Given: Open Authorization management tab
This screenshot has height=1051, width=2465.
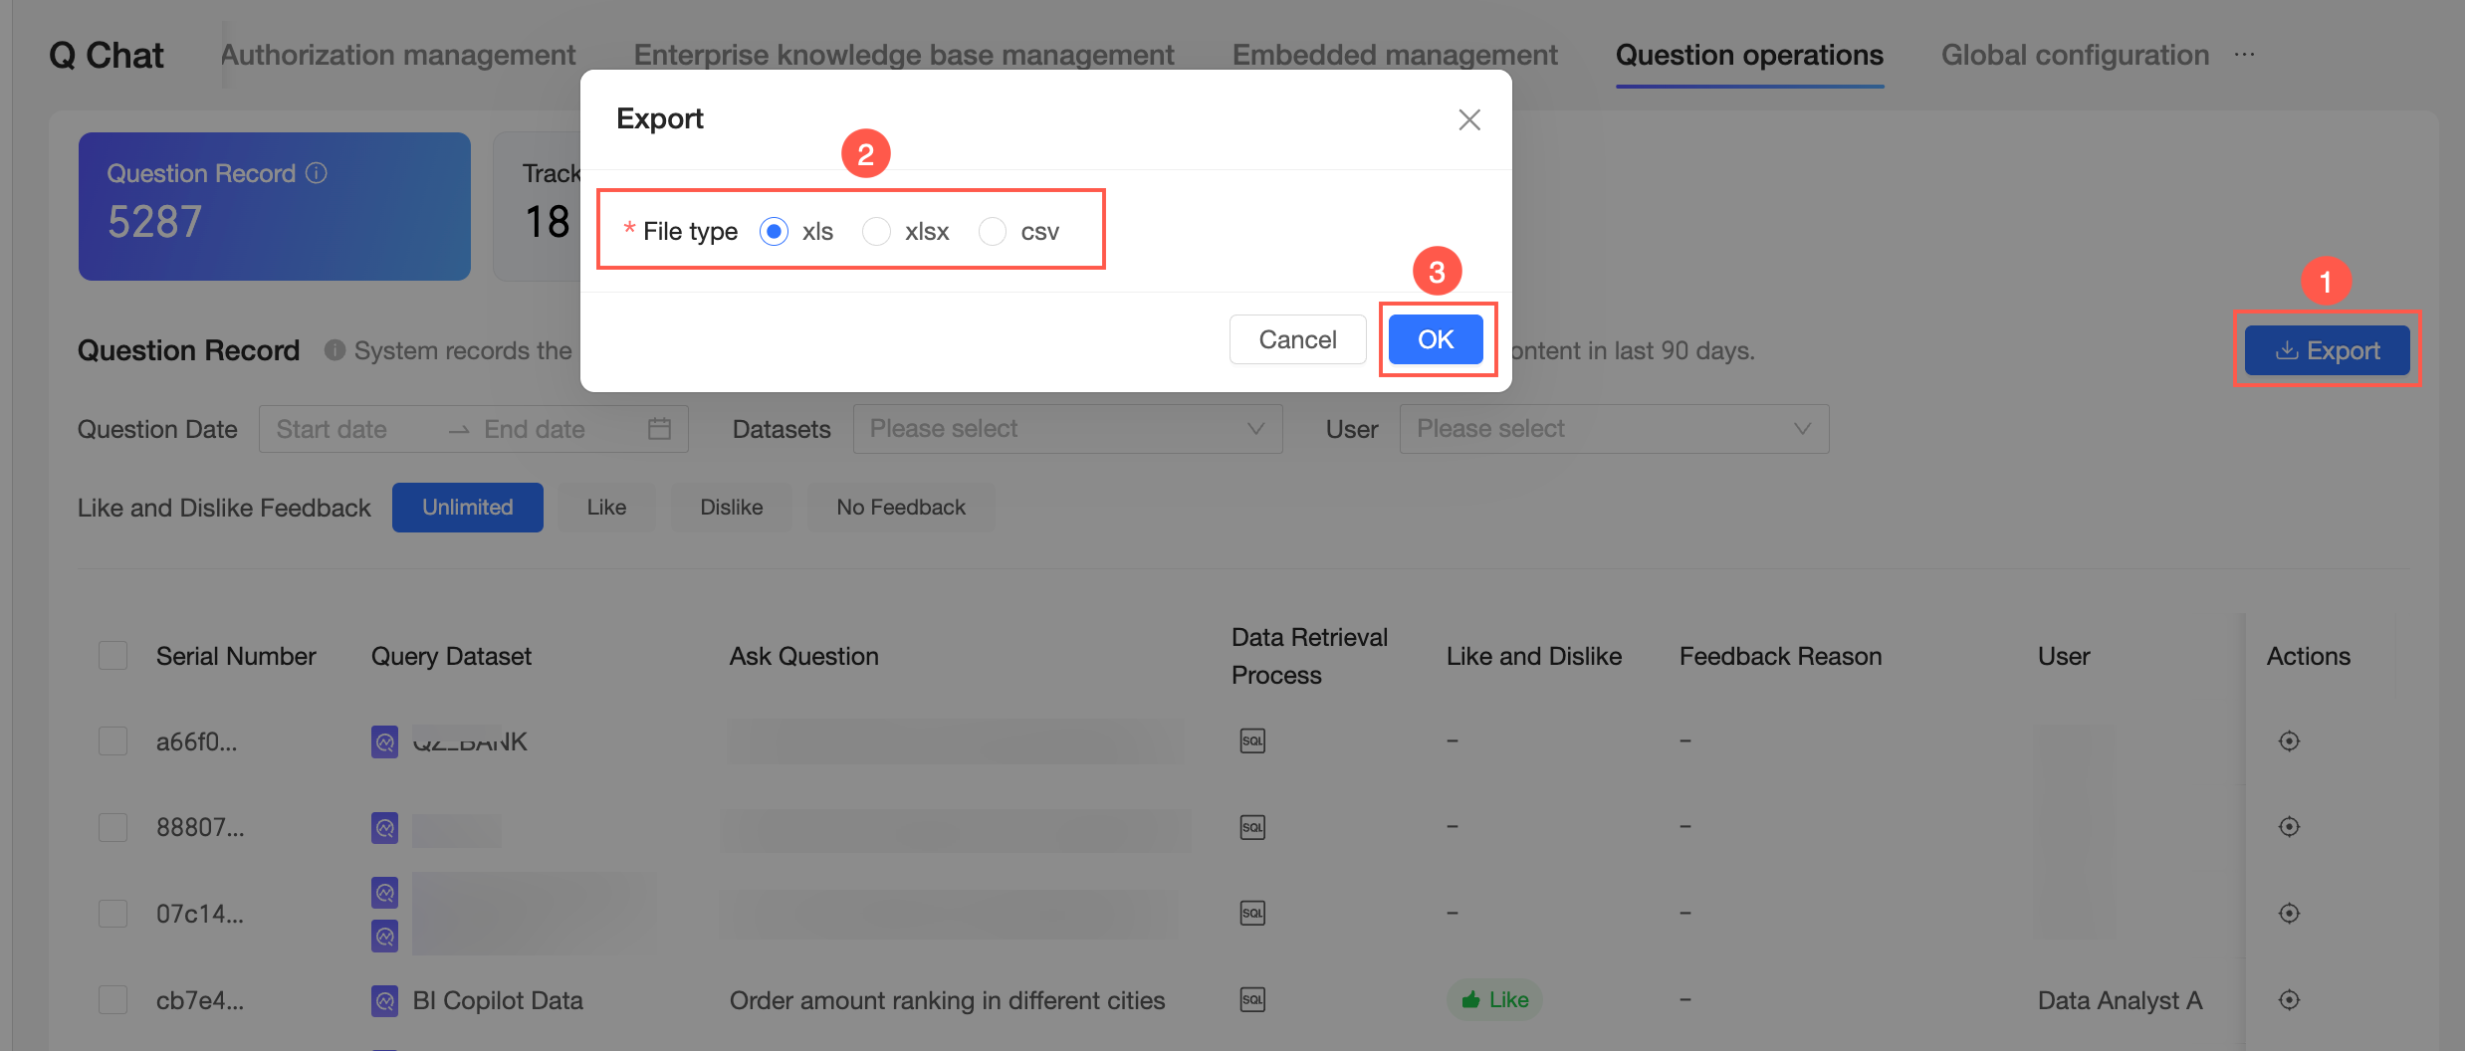Looking at the screenshot, I should click(397, 55).
